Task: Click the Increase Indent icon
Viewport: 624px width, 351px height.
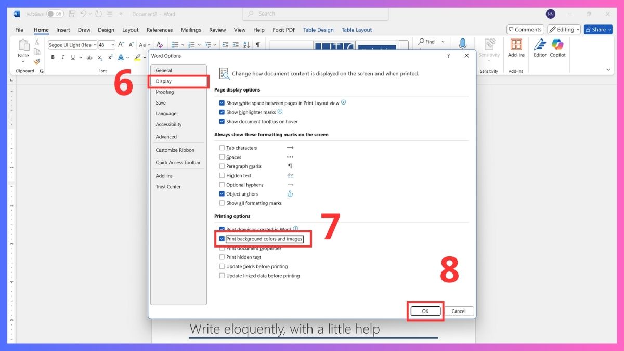Action: (236, 45)
